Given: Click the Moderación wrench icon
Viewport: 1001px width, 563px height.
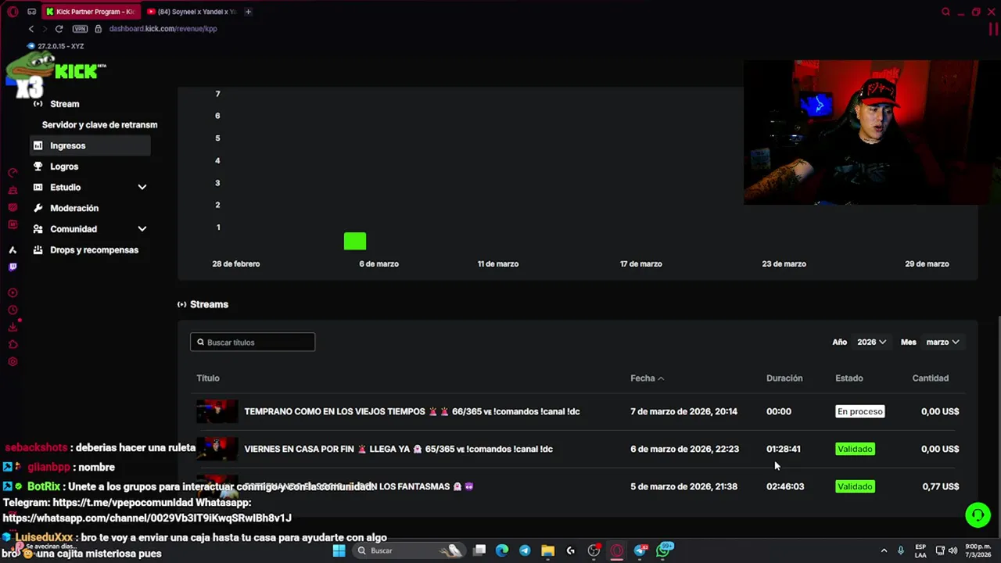Looking at the screenshot, I should click(38, 208).
